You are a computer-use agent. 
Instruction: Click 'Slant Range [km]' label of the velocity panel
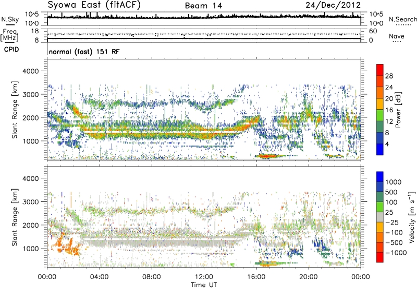[x=15, y=217]
